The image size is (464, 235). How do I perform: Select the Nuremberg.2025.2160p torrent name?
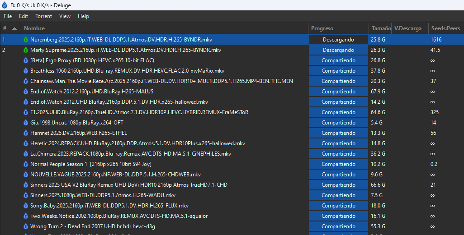tap(121, 40)
